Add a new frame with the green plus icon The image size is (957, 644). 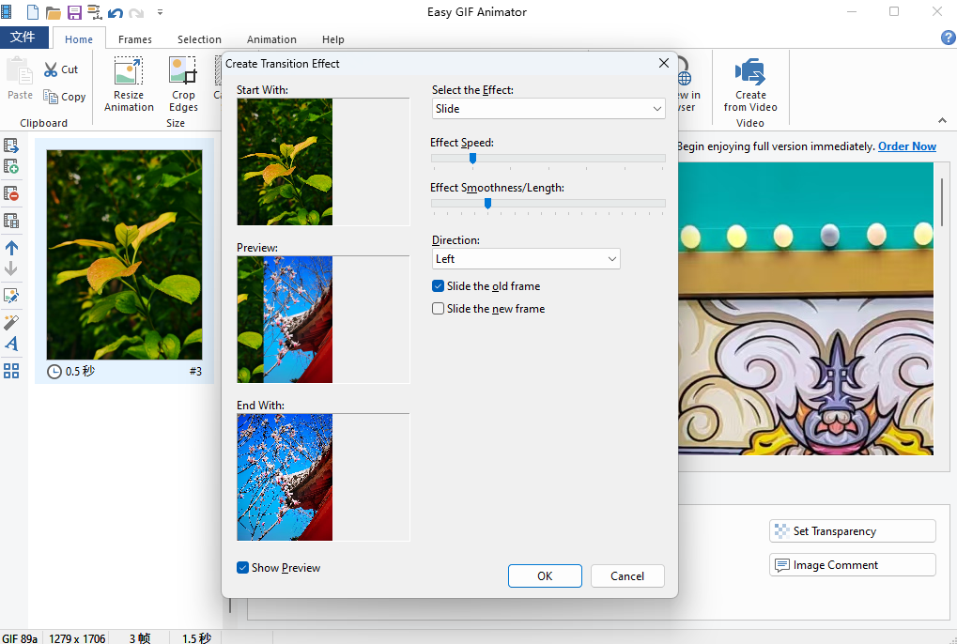[11, 166]
